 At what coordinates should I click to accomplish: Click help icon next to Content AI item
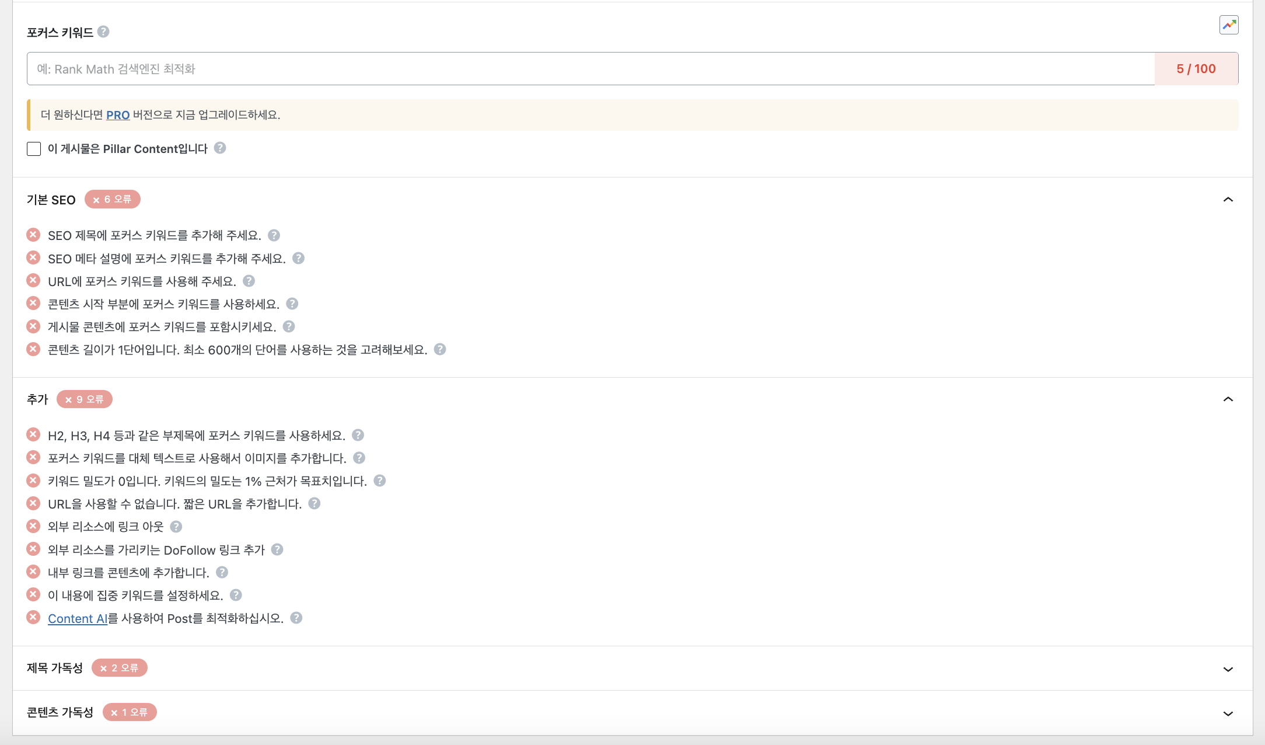[296, 618]
